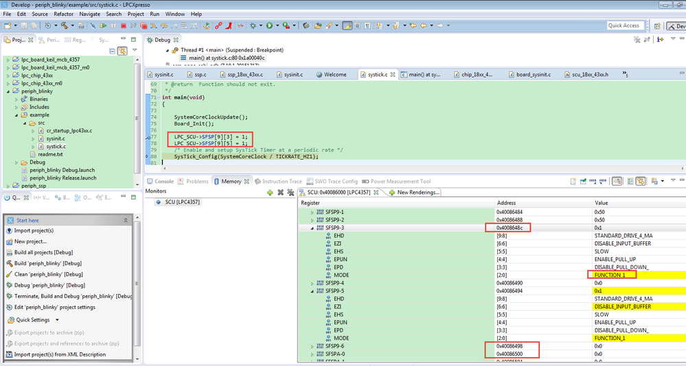
Task: Click the Suspend (pause) debug icon
Action: point(113,26)
